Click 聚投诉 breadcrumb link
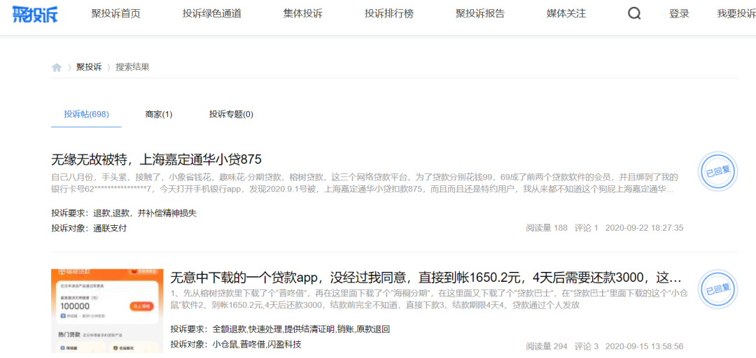 [x=89, y=67]
